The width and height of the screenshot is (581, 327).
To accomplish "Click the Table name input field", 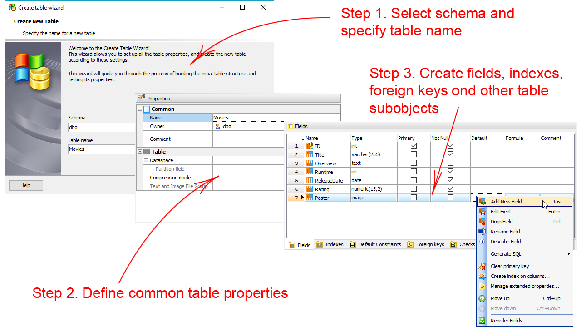I will point(101,149).
